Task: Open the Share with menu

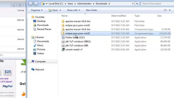Action: (73, 10)
